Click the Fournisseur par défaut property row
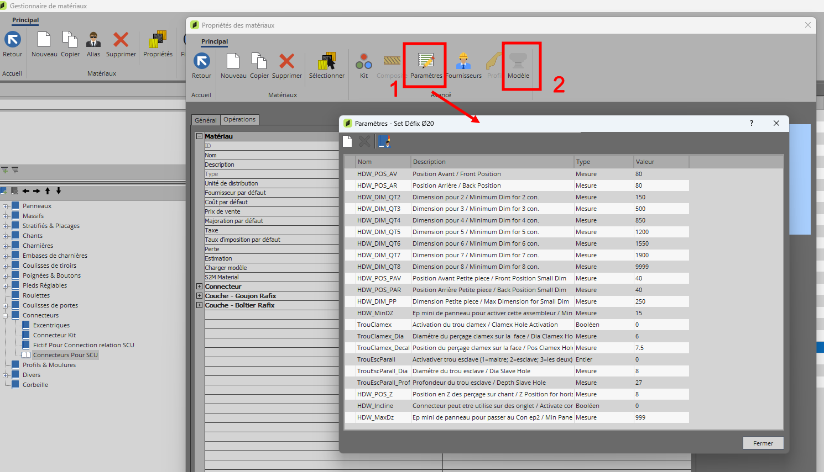Image resolution: width=824 pixels, height=472 pixels. click(x=272, y=193)
